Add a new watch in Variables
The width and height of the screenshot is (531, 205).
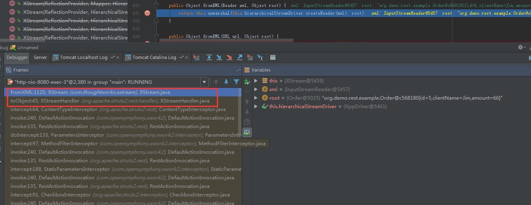click(247, 81)
